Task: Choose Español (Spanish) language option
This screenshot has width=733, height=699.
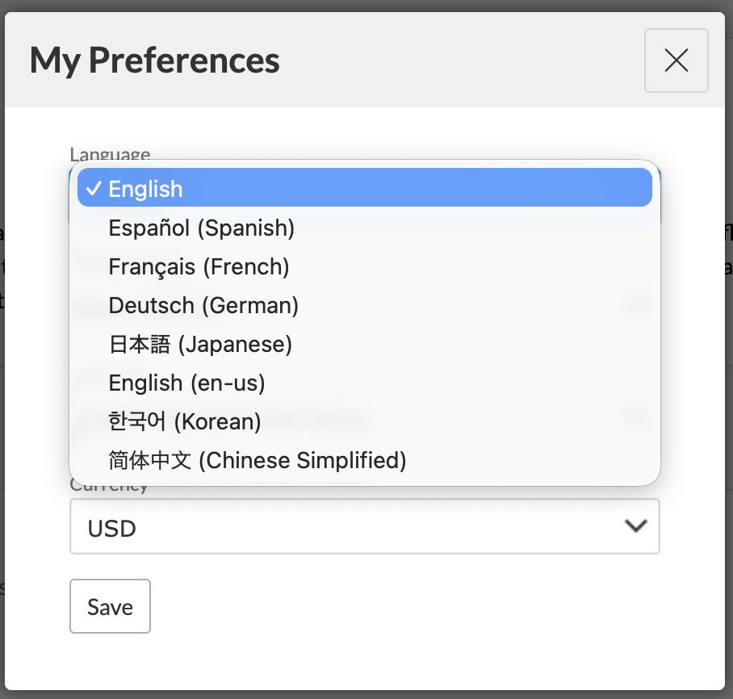Action: pos(201,228)
